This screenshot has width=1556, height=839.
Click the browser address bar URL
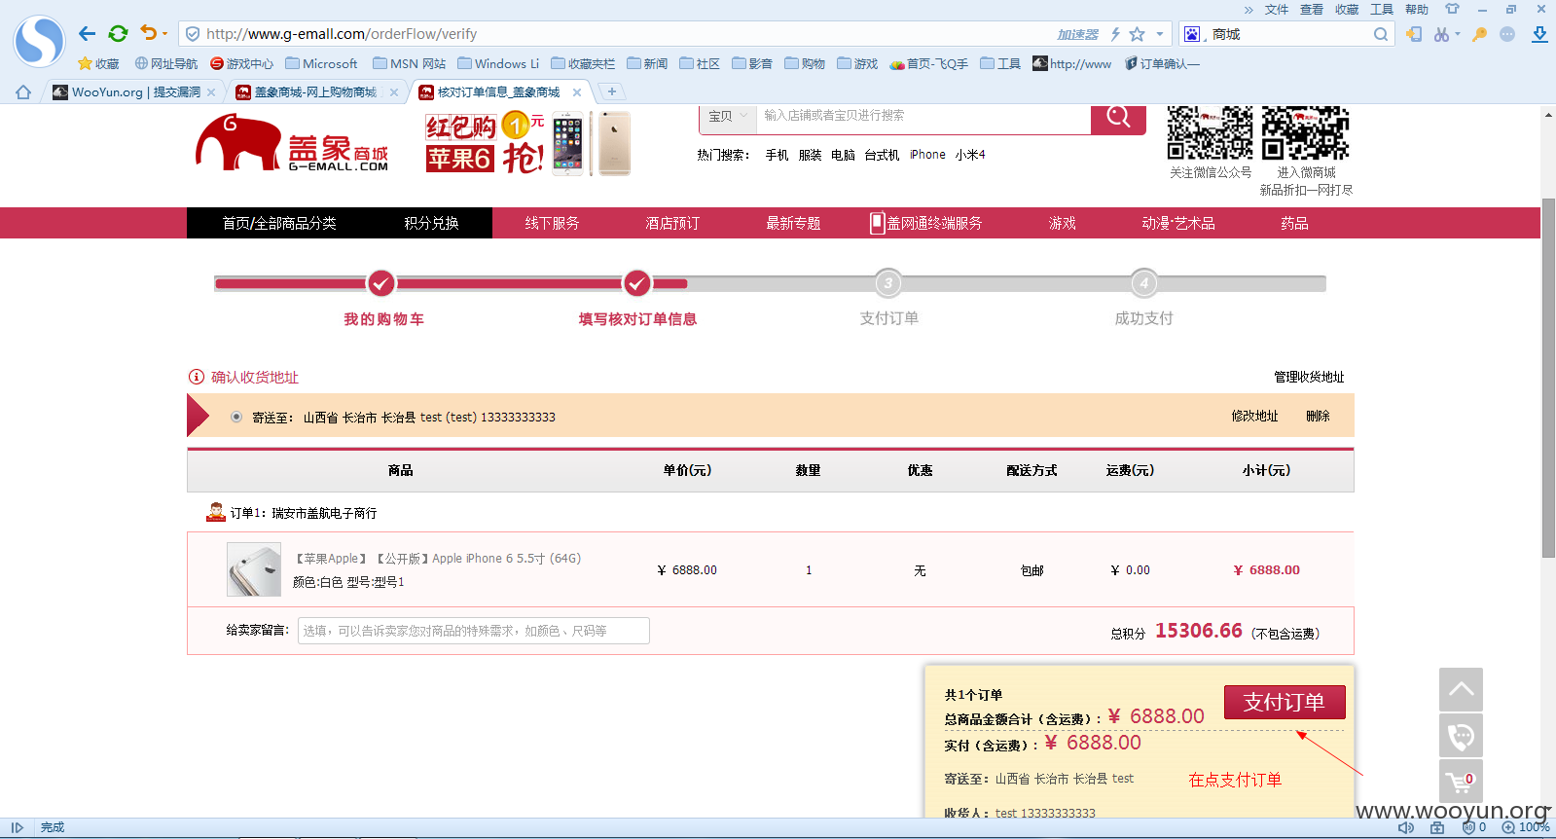[342, 34]
